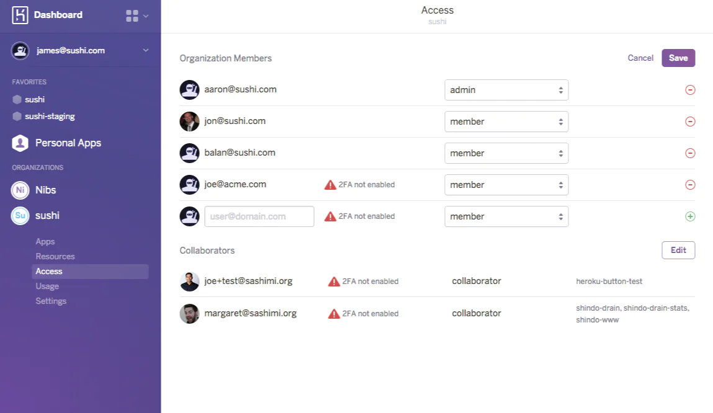Select the Su organization badge
The height and width of the screenshot is (413, 713).
(x=20, y=216)
